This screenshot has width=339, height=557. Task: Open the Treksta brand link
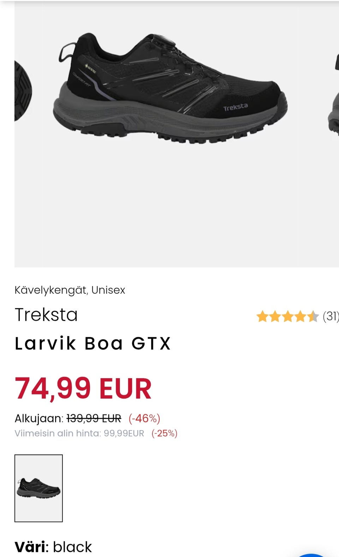46,315
